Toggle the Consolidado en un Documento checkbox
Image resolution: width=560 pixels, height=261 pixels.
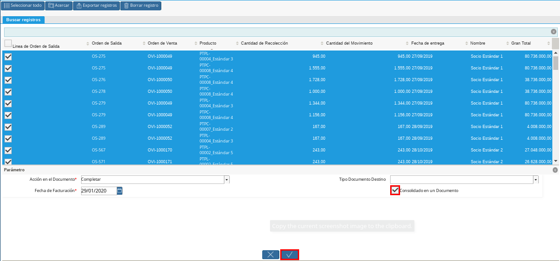coord(395,190)
